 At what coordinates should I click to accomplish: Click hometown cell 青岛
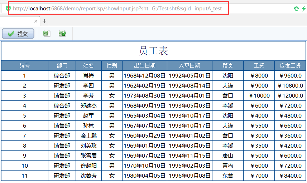[228, 165]
